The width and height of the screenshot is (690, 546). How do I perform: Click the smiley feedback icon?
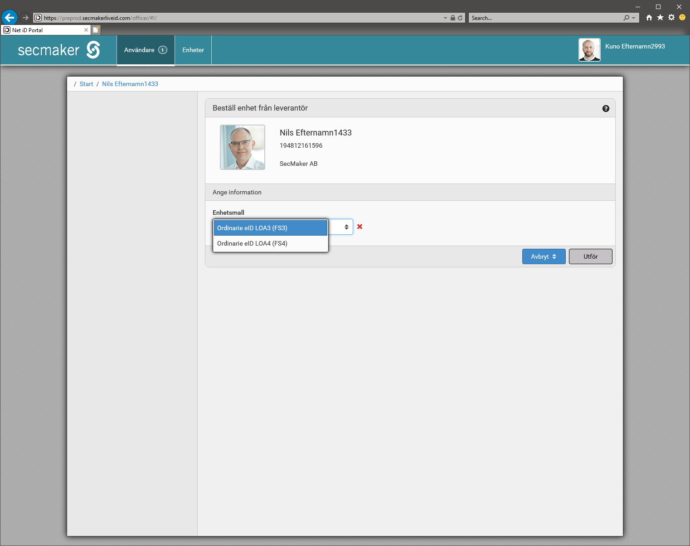[682, 18]
